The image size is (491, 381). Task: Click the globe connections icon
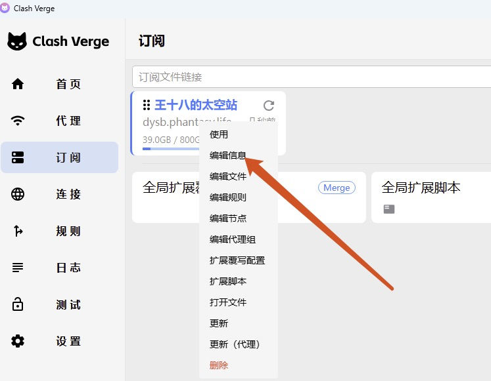[18, 194]
